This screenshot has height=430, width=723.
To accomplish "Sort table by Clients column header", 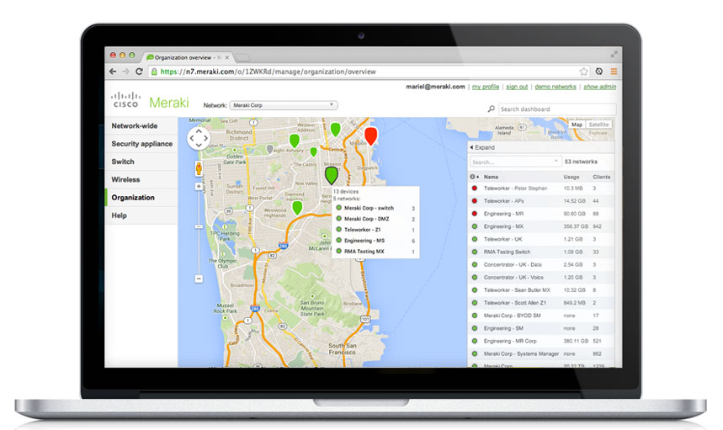I will (601, 177).
